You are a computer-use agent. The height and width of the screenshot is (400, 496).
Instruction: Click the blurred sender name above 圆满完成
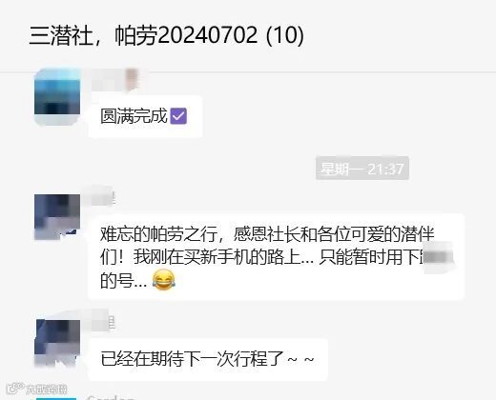(x=115, y=80)
